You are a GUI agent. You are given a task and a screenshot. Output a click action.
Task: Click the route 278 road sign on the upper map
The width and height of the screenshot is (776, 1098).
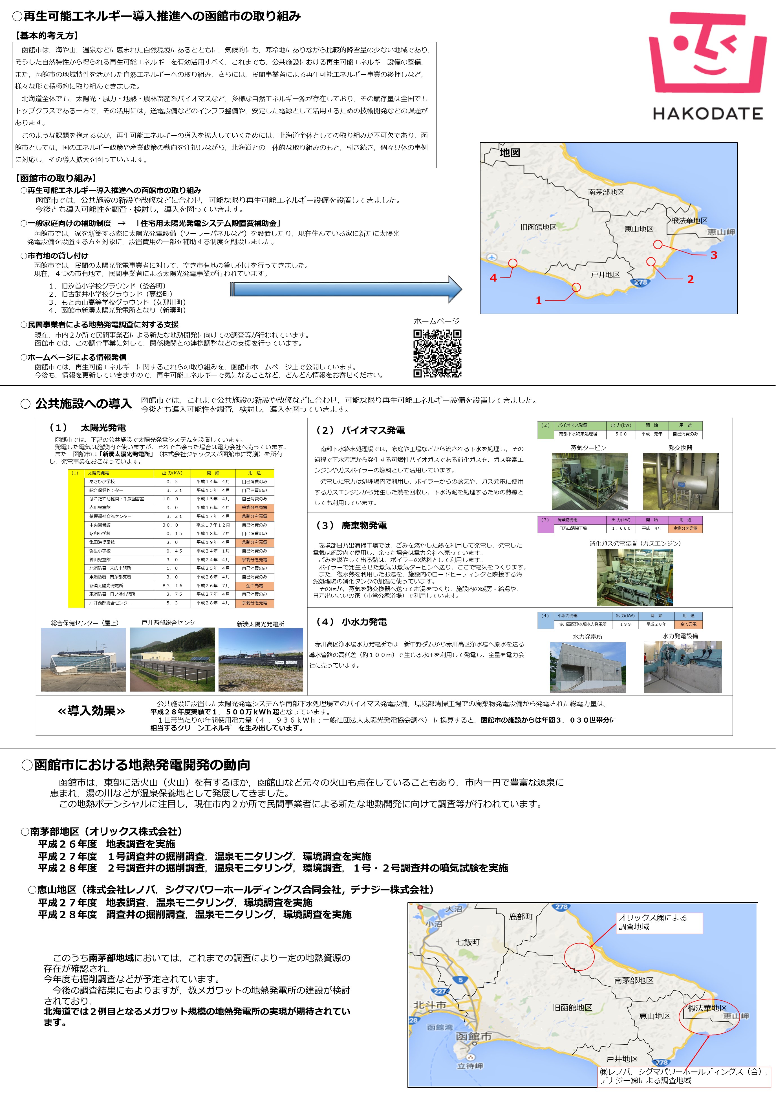click(x=641, y=283)
